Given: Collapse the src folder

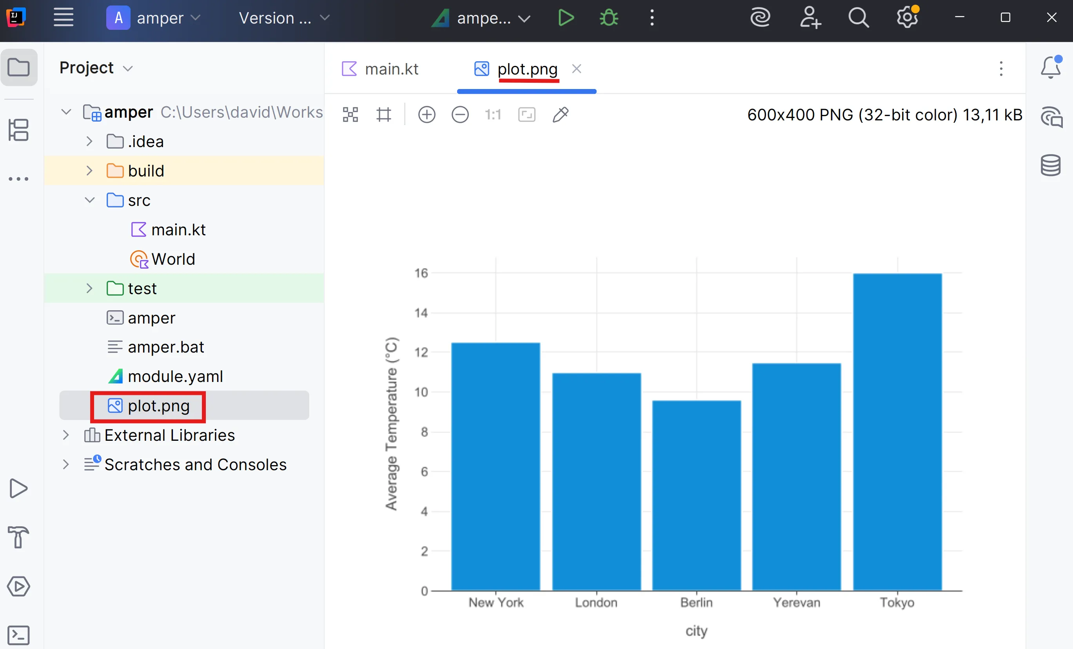Looking at the screenshot, I should point(89,200).
